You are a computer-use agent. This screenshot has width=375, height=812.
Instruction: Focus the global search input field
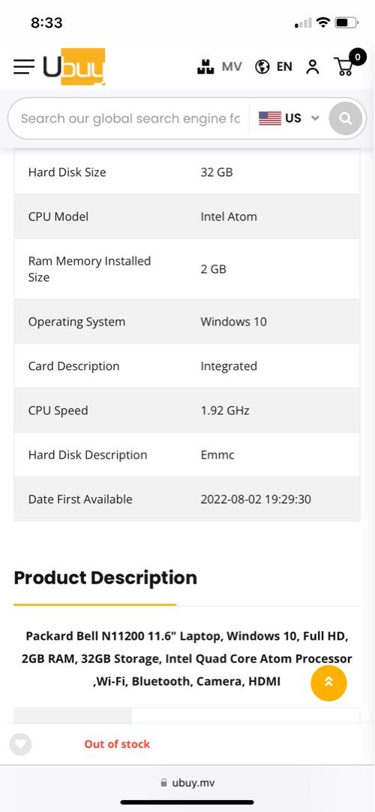coord(130,119)
